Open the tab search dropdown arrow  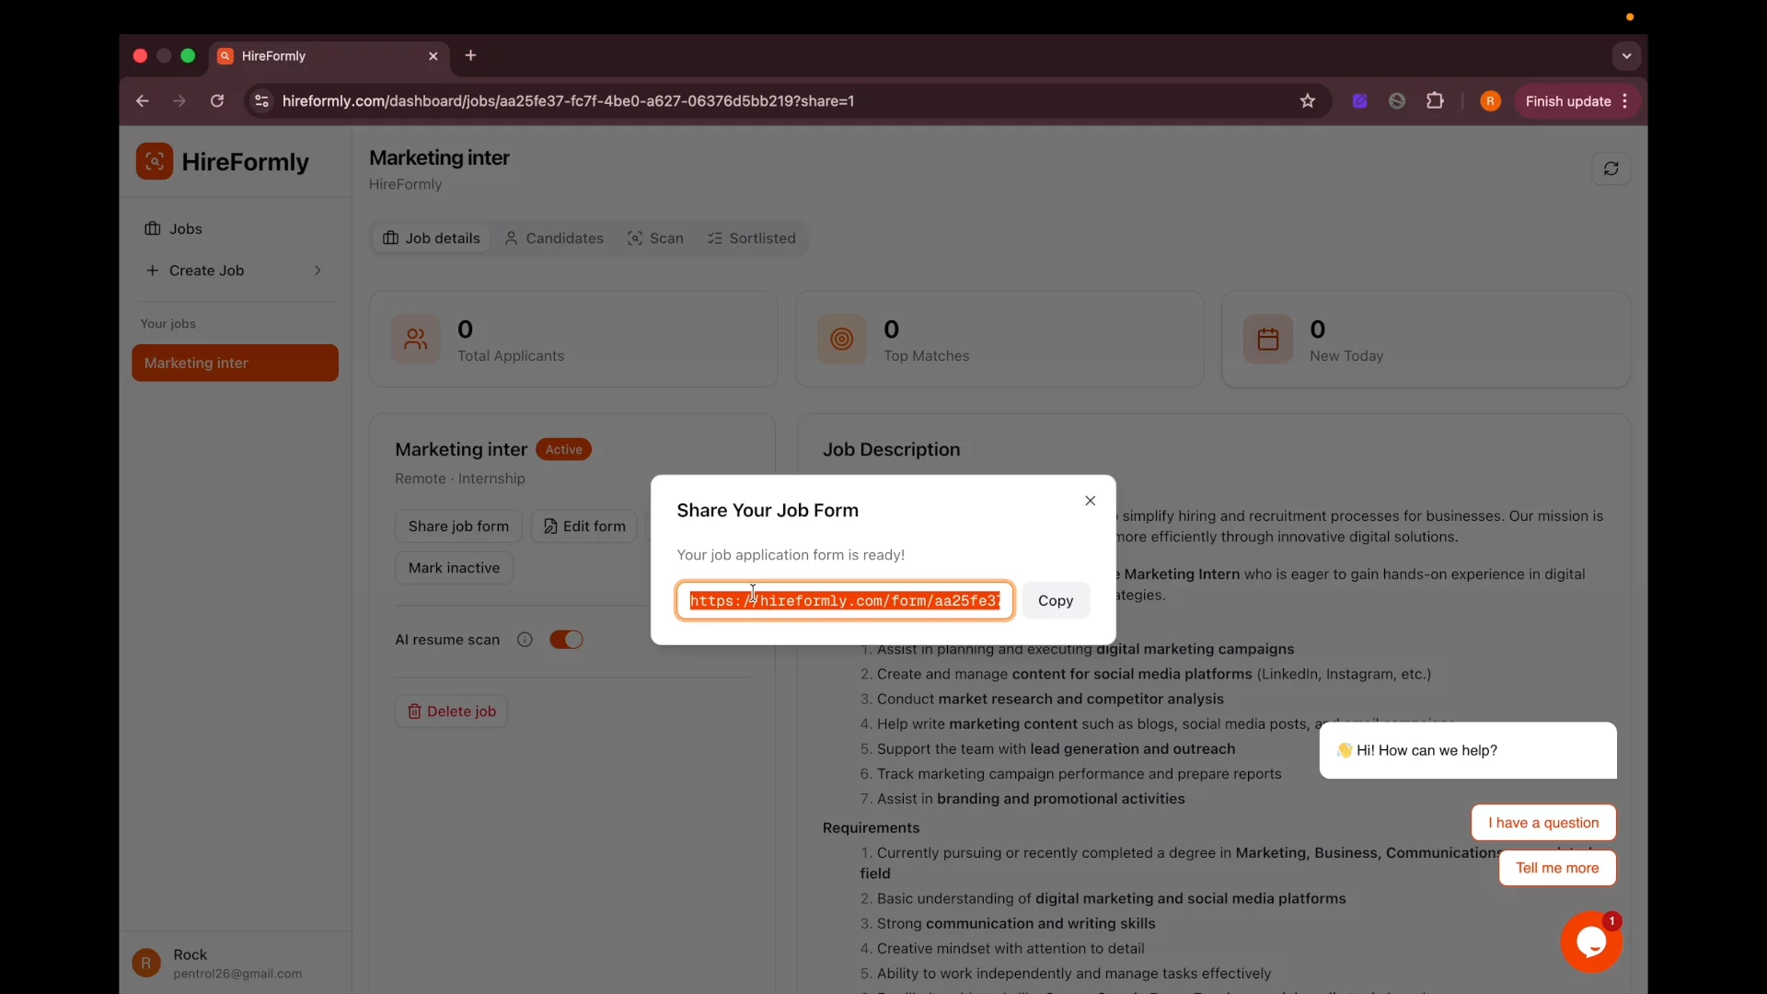(1626, 56)
